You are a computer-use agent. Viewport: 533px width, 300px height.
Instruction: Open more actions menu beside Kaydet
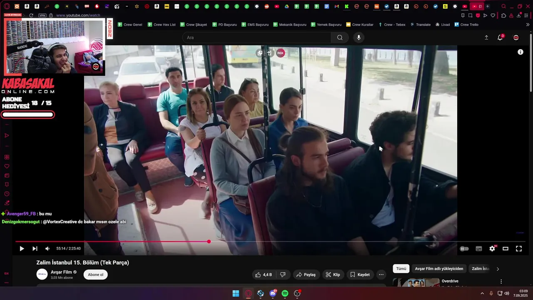click(381, 275)
